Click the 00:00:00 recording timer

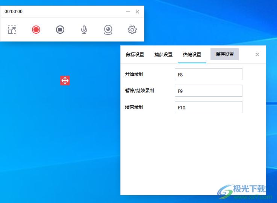(x=14, y=12)
